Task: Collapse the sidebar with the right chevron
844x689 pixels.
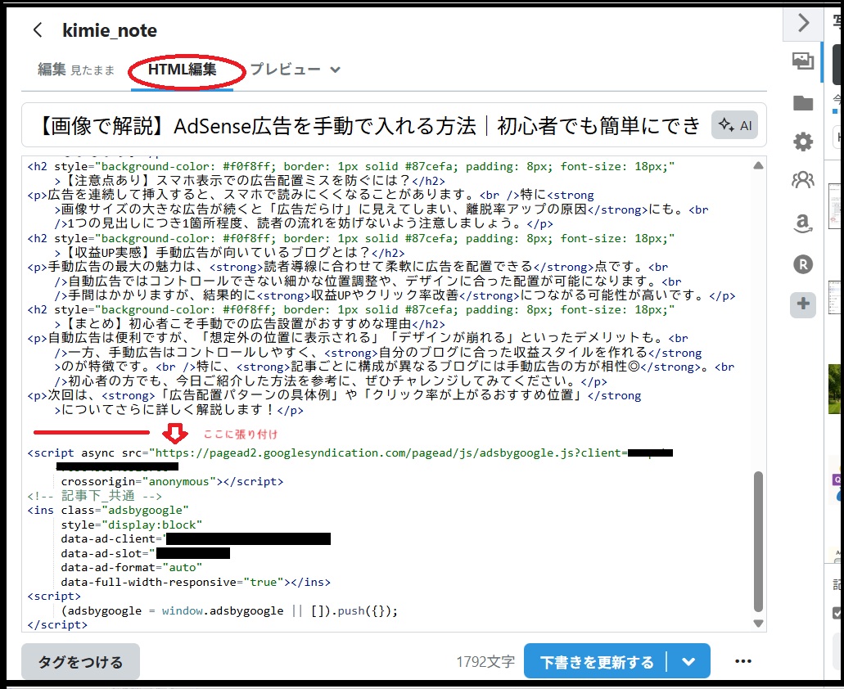Action: pos(803,23)
